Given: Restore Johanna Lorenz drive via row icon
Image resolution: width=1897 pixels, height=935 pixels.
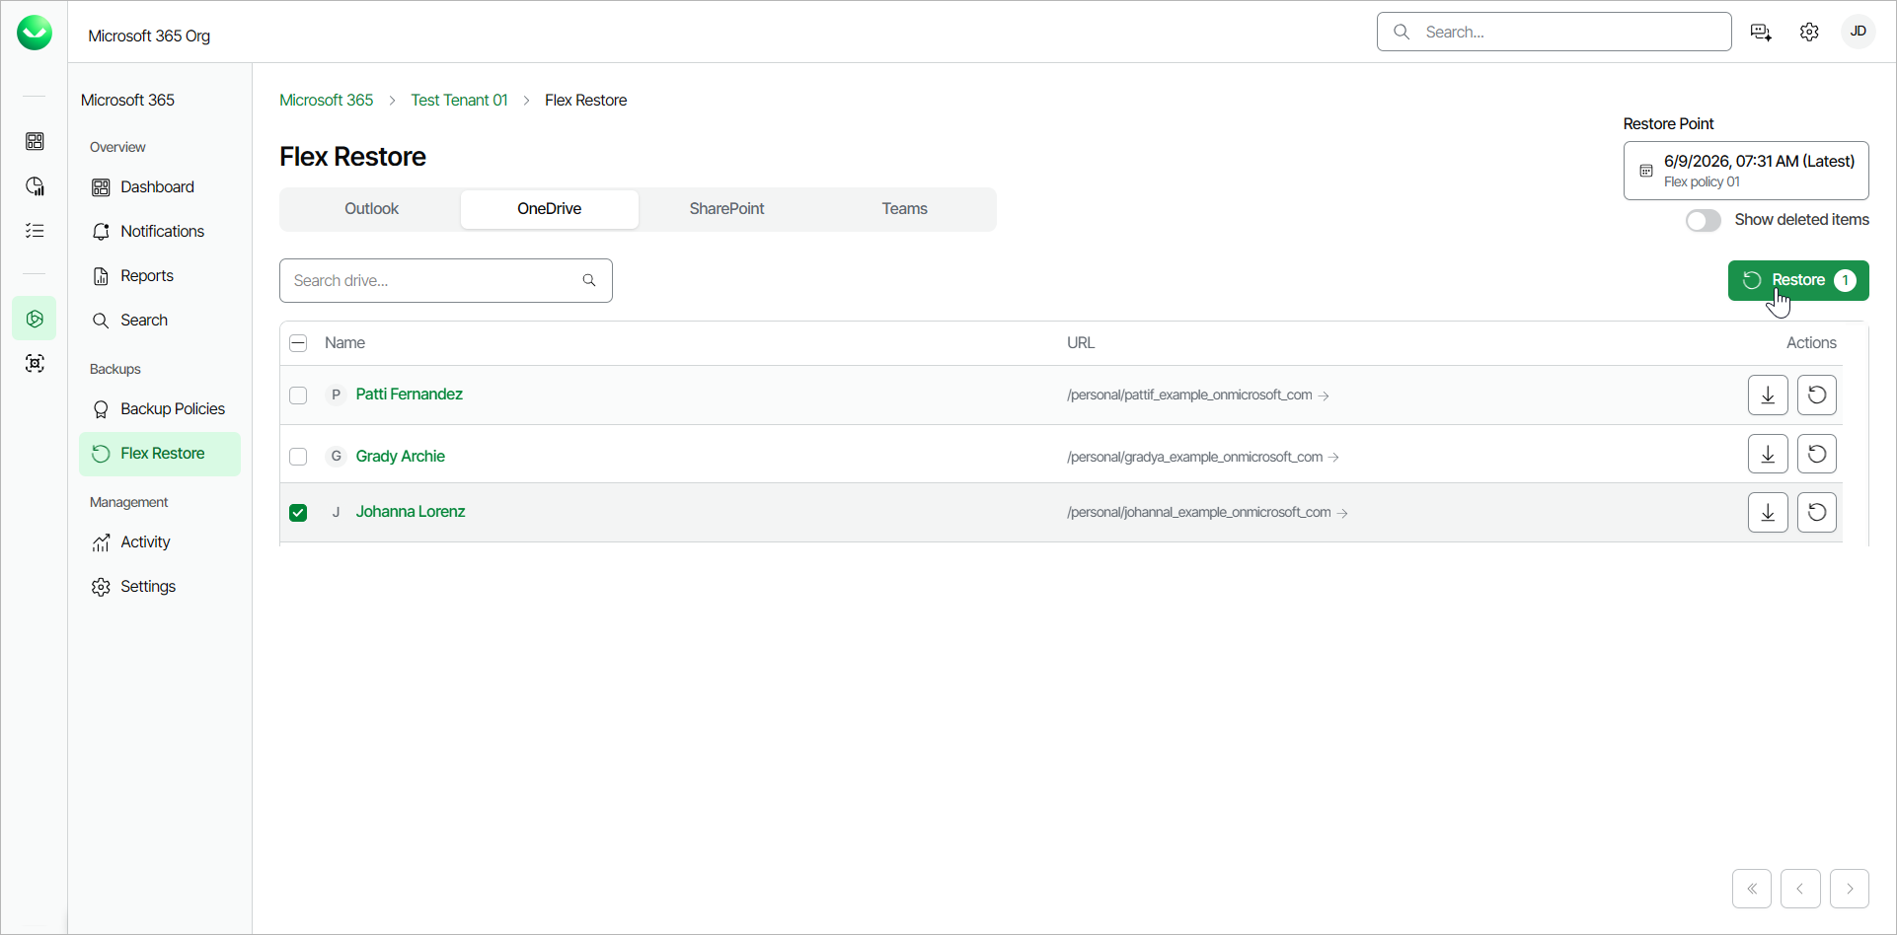Looking at the screenshot, I should [1816, 512].
